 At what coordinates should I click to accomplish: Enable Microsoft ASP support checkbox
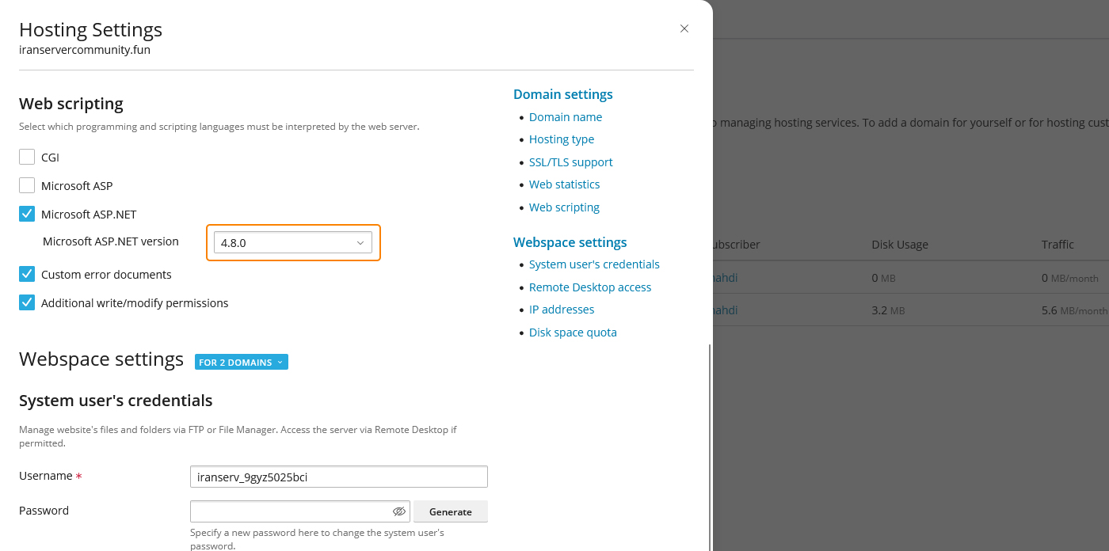[x=27, y=185]
